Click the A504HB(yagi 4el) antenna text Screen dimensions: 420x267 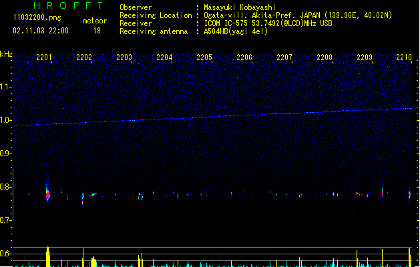[x=236, y=31]
